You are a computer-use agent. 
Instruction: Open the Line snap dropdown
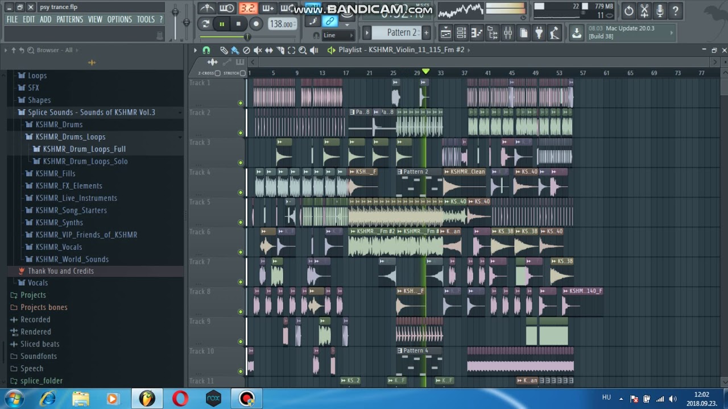[x=338, y=35]
